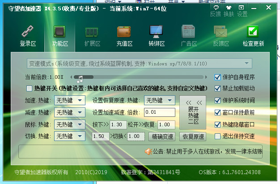Click the OS版本:6.1.7601.24308 text

229,172
